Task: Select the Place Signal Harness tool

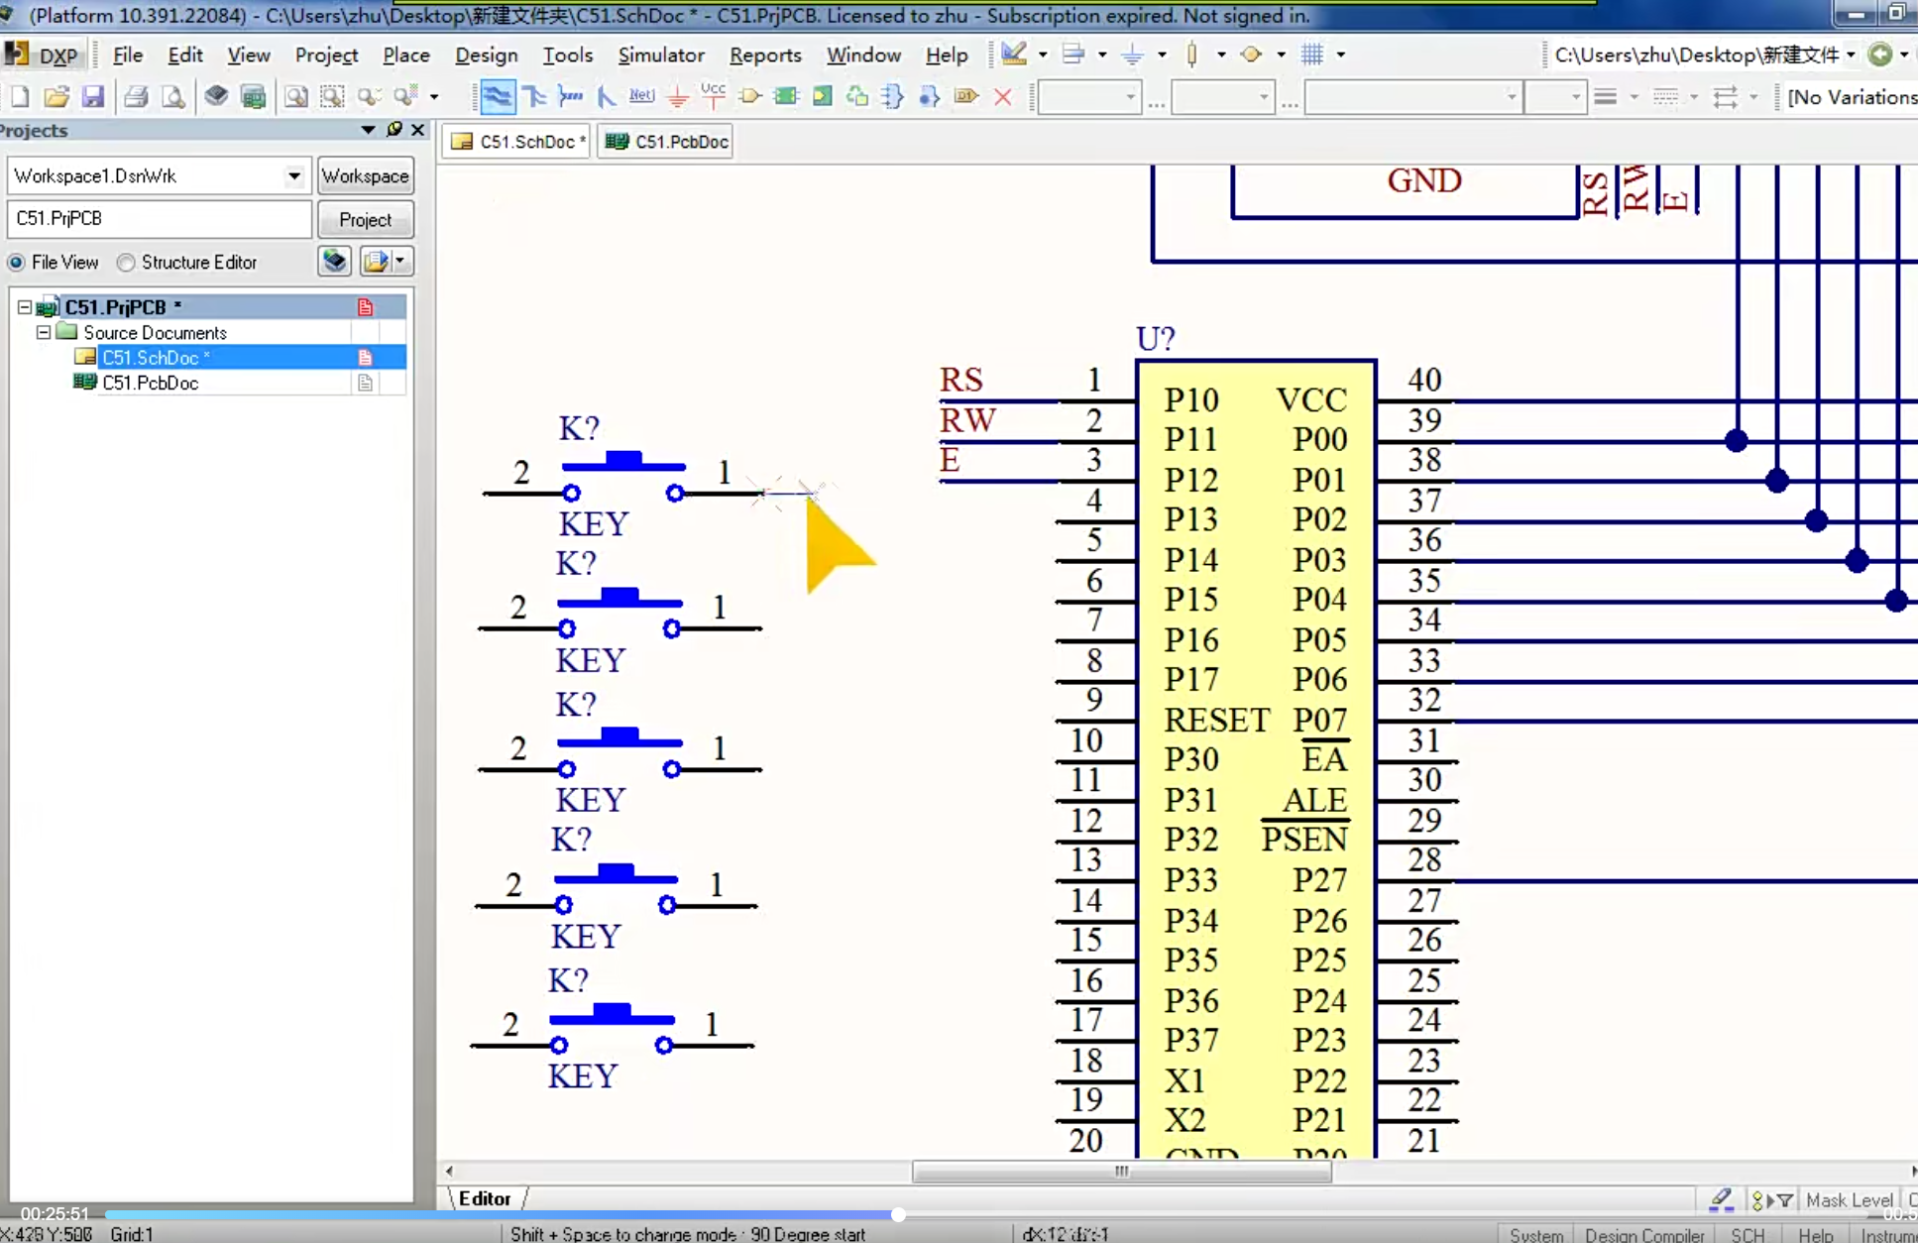Action: pyautogui.click(x=570, y=96)
